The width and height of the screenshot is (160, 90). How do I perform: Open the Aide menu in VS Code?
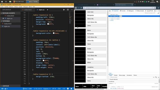click(34, 7)
